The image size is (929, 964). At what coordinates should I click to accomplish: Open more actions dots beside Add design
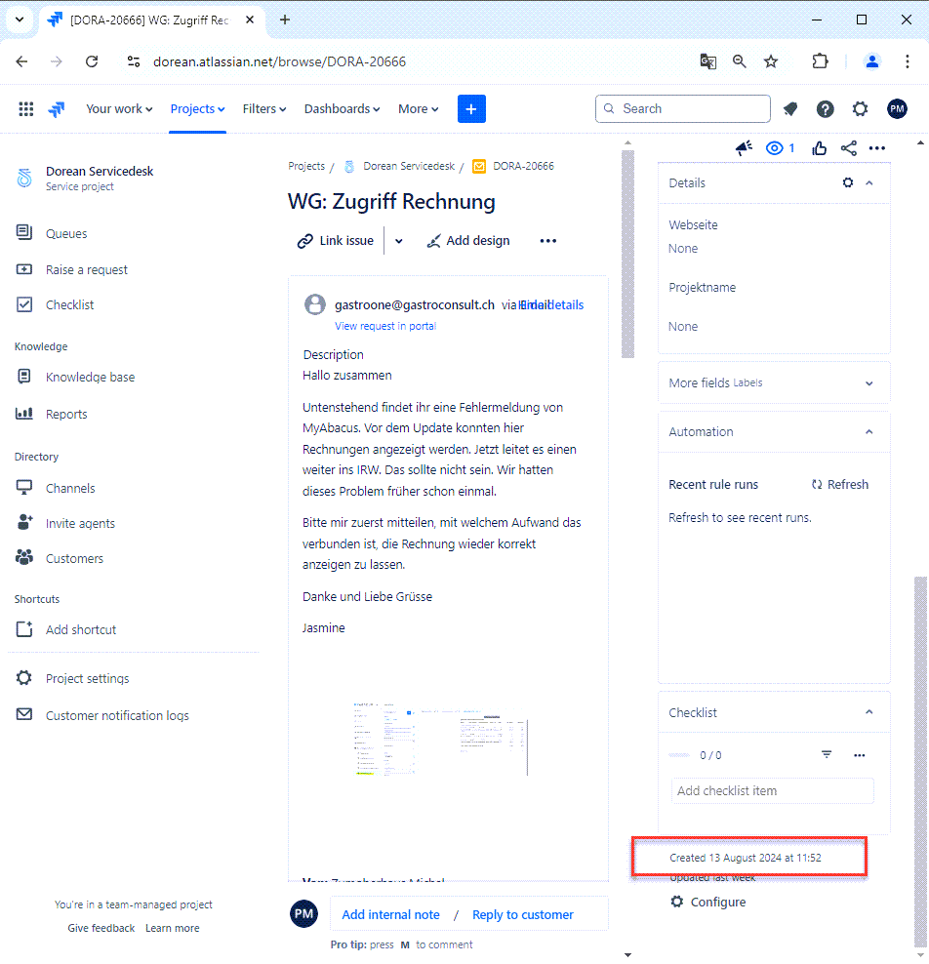[547, 241]
